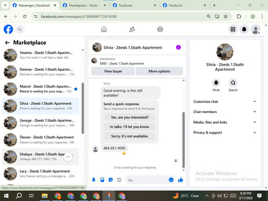Open the attach photo icon in composer
Viewport: 268px width, 201px height.
click(102, 180)
